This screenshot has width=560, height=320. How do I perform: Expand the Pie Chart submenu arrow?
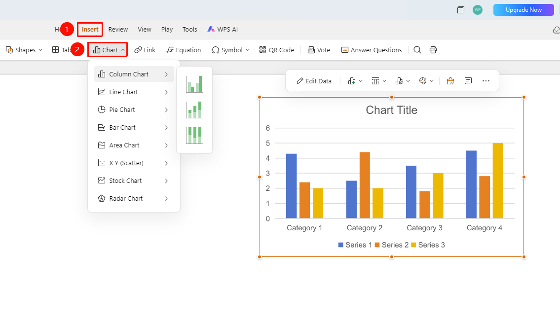pyautogui.click(x=166, y=110)
